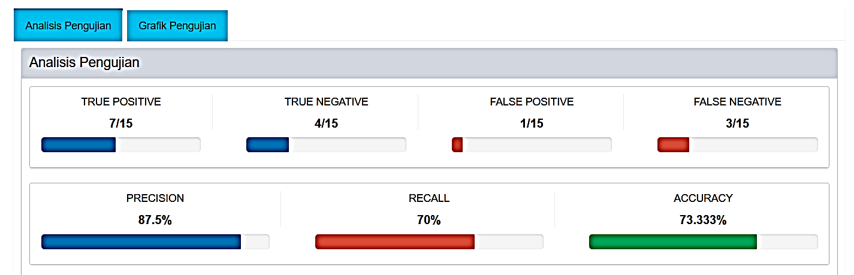Select the FALSE POSITIVE label

coord(532,102)
